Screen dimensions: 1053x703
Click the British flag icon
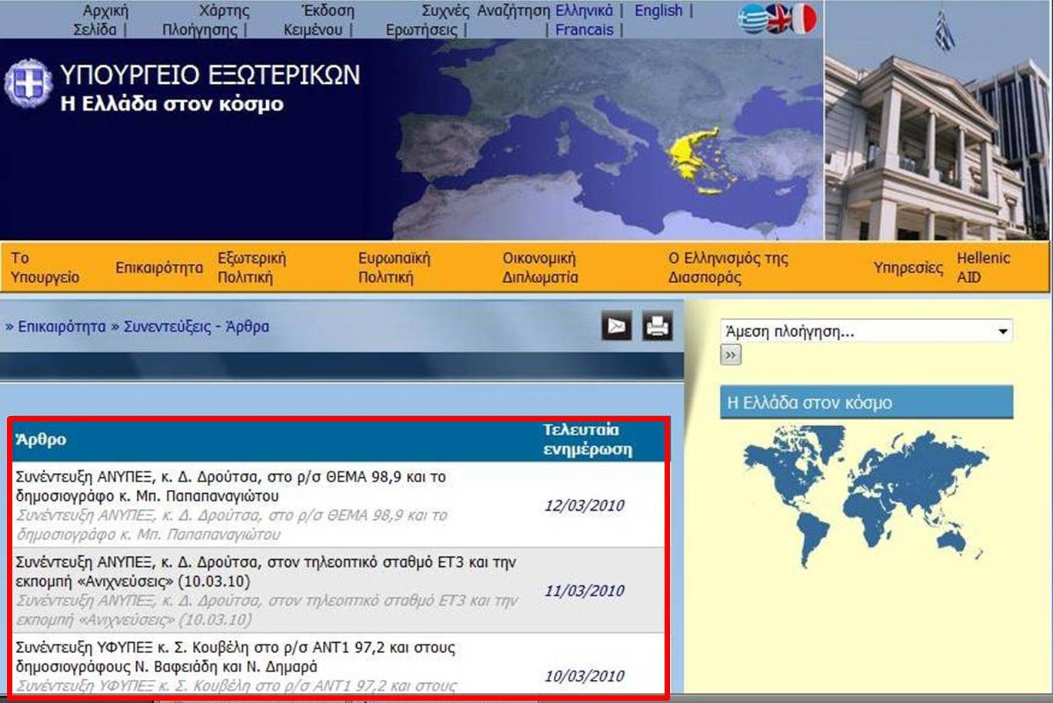pos(778,18)
